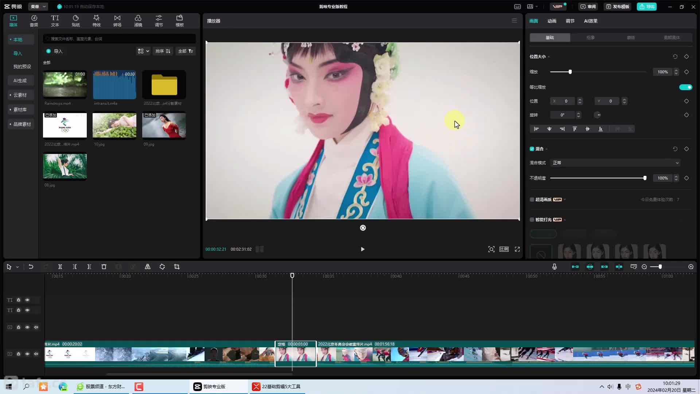Click the timeline zoom-out minus icon
The image size is (700, 394).
644,267
